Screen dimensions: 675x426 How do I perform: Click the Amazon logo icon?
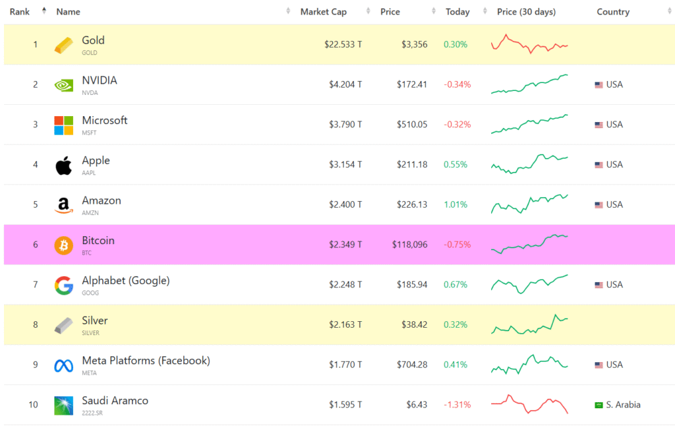tap(64, 206)
